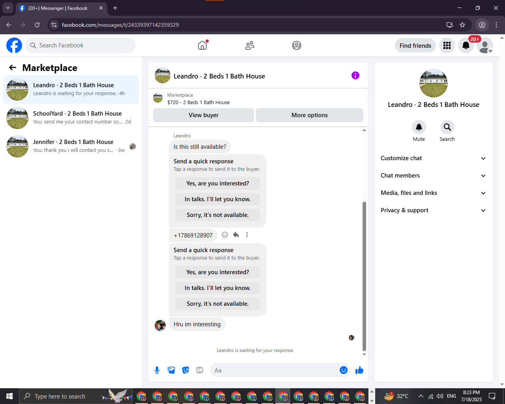Open the Facebook menu grid icon

[x=447, y=45]
